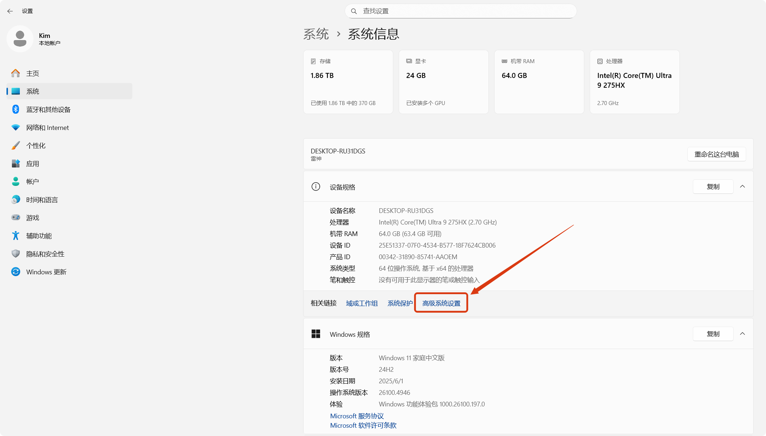Viewport: 766px width, 436px height.
Task: Collapse the Windows 规格 section chevron
Action: [x=743, y=334]
